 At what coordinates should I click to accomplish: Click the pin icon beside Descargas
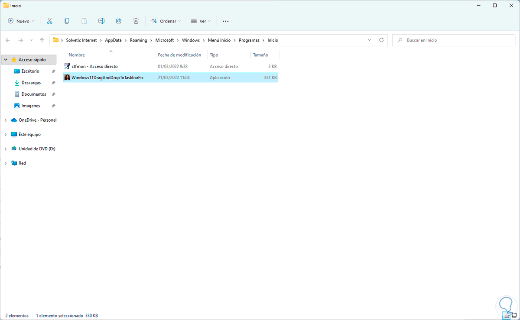click(53, 83)
